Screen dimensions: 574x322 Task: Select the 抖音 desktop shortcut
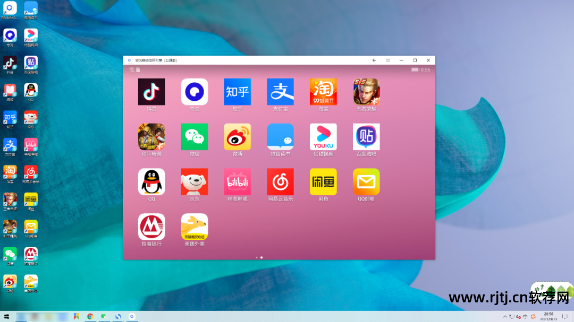click(x=10, y=65)
